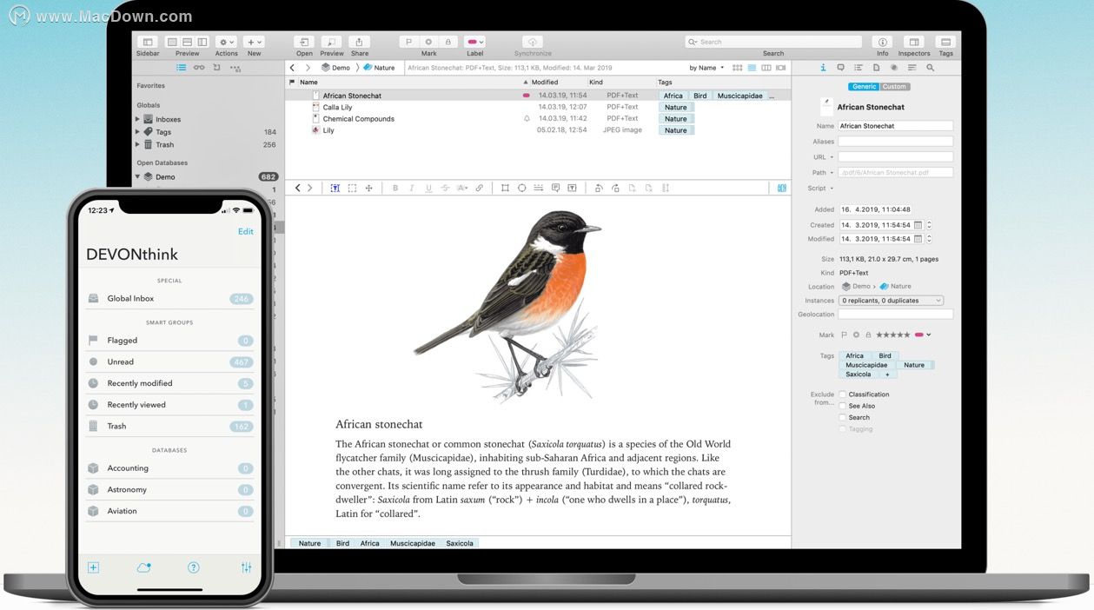Open the table of contents inspector tab icon
The image size is (1094, 610).
(859, 67)
